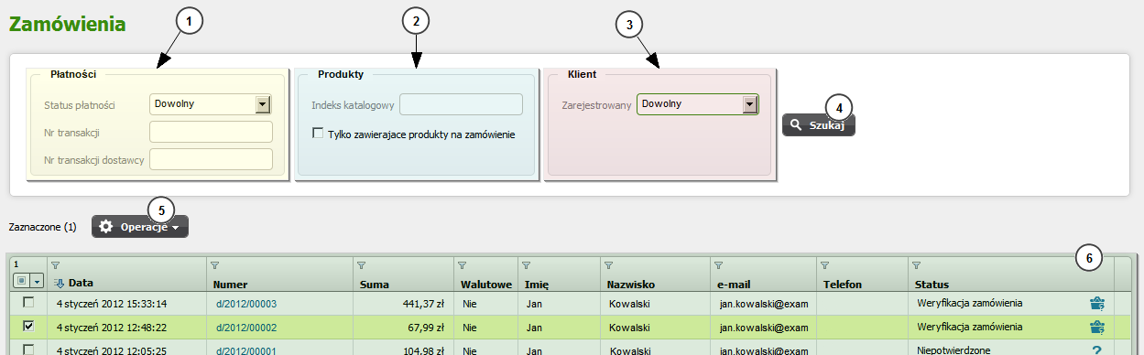Click status icon of order d/2012/00003
1144x355 pixels.
point(1096,303)
